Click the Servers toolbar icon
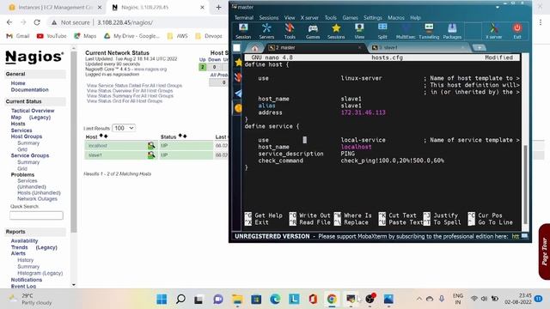Image resolution: width=550 pixels, height=309 pixels. [266, 31]
